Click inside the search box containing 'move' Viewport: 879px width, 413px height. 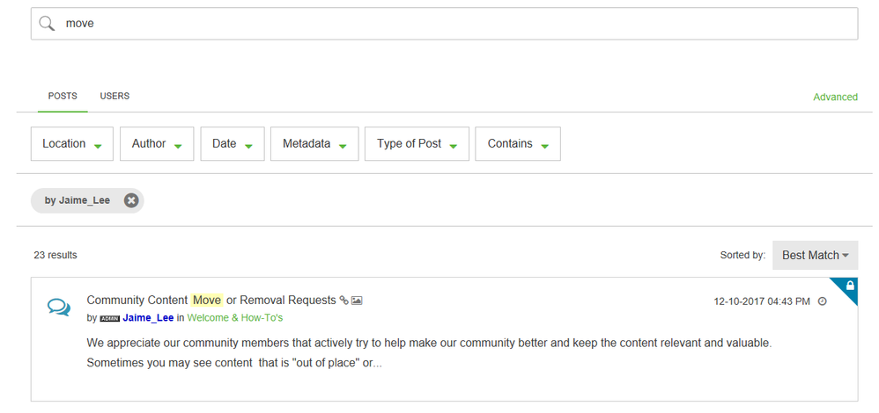click(x=444, y=24)
